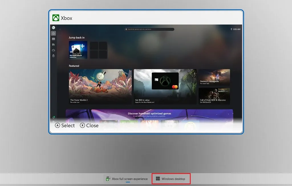Click the green Xbox icon at sidebar bottom

(54, 117)
